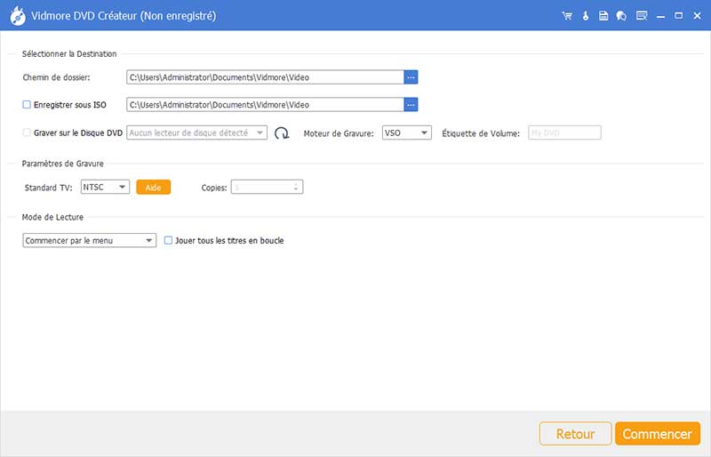The image size is (711, 457).
Task: Expand the Standard TV NTSC dropdown
Action: [105, 187]
